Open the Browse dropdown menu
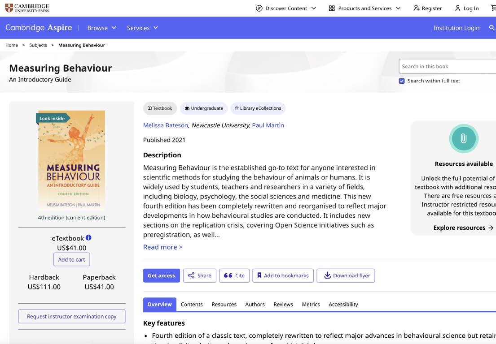Image resolution: width=496 pixels, height=344 pixels. 102,28
